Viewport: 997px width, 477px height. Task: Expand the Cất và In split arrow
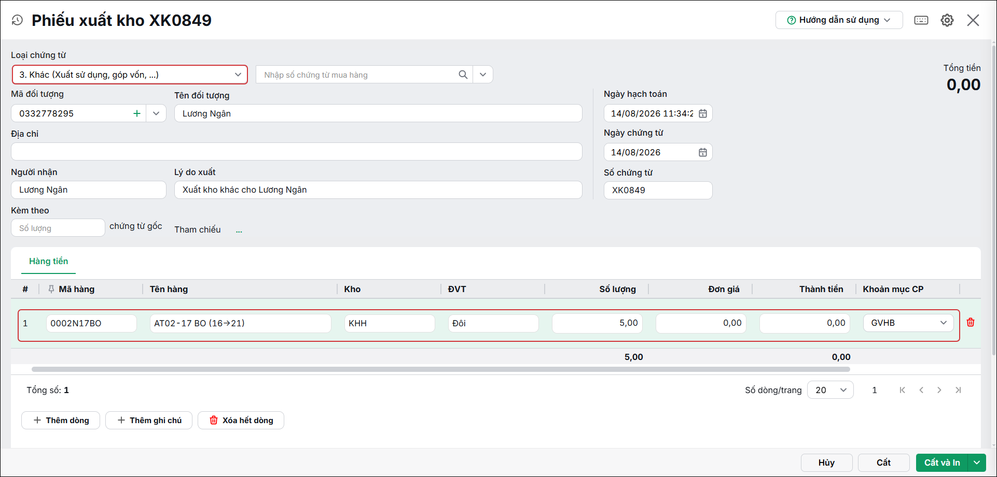pyautogui.click(x=977, y=462)
